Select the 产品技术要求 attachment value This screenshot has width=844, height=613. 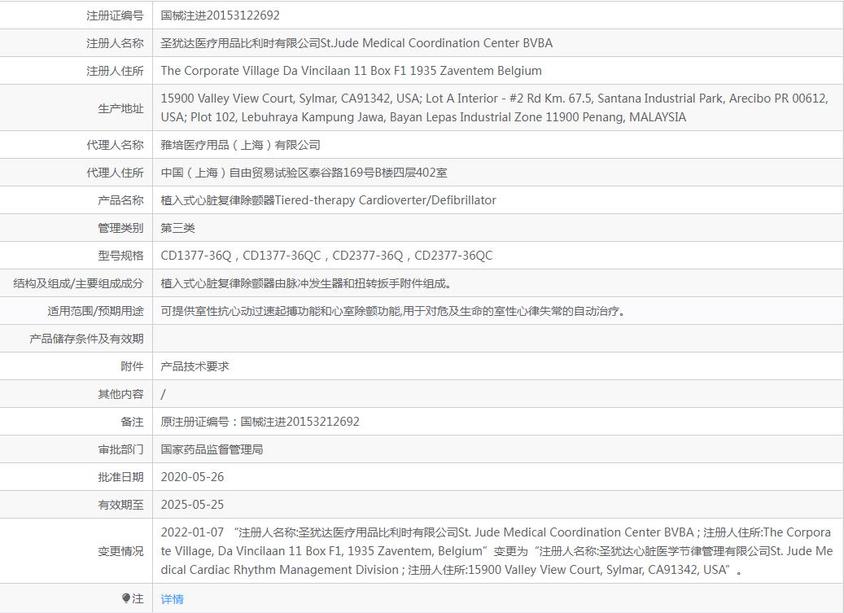pos(195,366)
